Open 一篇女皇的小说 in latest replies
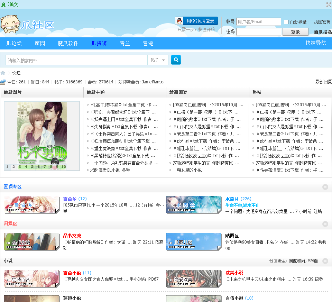The width and height of the screenshot is (332, 302). click(187, 170)
